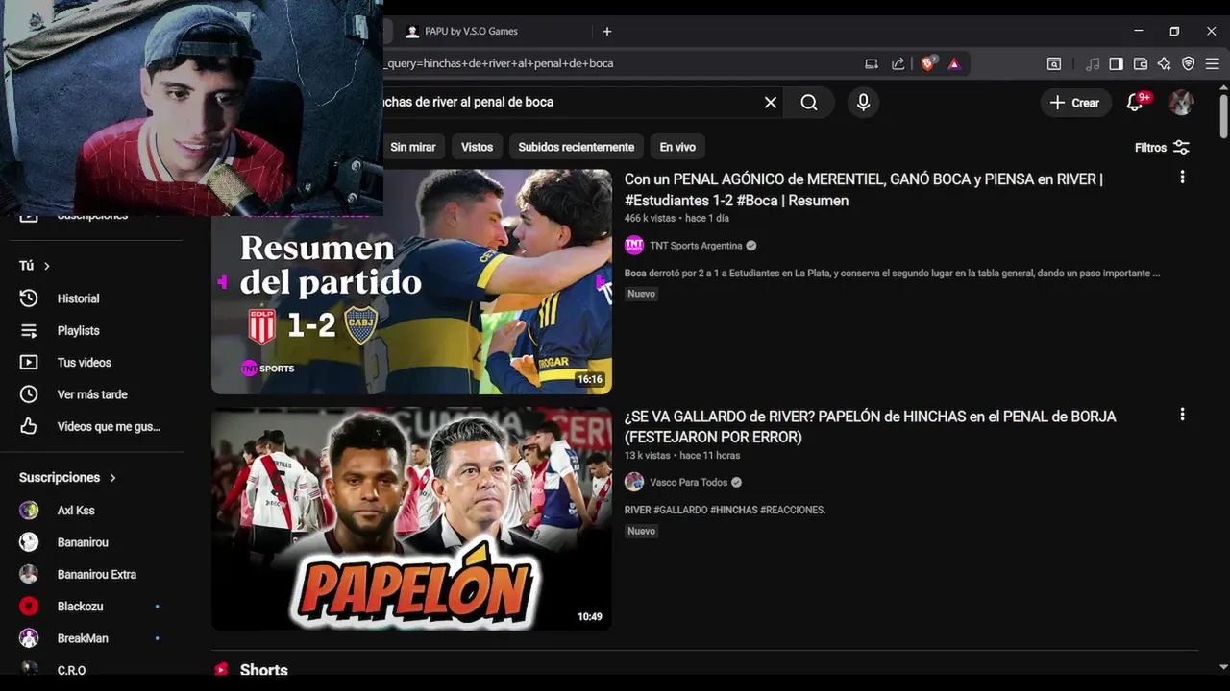
Task: Select the Subidos recientemente filter chip
Action: click(x=576, y=147)
